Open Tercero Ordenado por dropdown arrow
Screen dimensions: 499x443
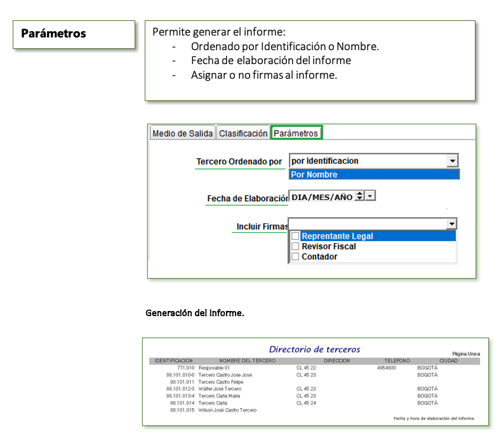click(452, 161)
